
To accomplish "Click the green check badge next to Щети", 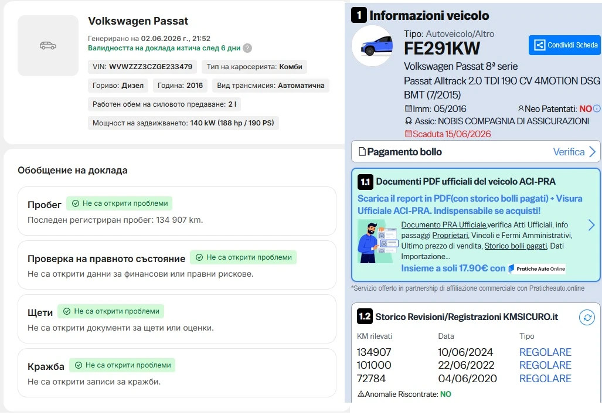I will [x=111, y=311].
